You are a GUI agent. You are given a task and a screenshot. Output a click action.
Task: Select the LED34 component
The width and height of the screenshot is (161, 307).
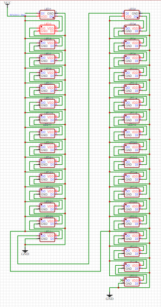click(x=132, y=267)
